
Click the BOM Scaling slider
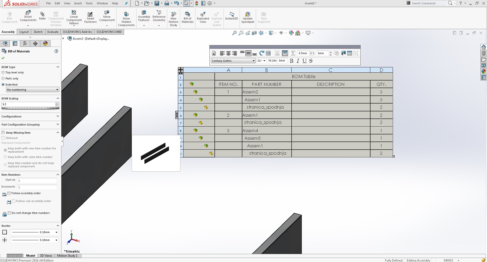(30, 108)
